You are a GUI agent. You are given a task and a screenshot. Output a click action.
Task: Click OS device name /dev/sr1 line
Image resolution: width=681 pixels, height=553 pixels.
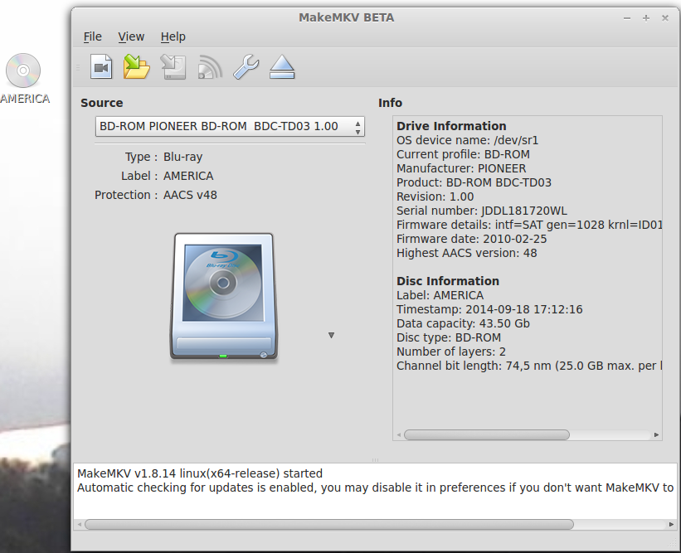click(x=467, y=140)
